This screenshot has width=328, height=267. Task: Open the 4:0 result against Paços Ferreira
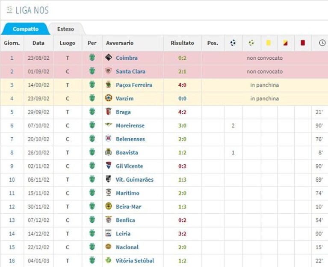pos(182,85)
